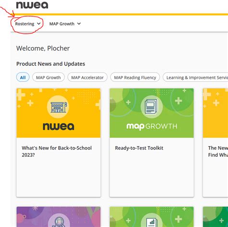Open the purple card with magnifier icon

click(59, 217)
